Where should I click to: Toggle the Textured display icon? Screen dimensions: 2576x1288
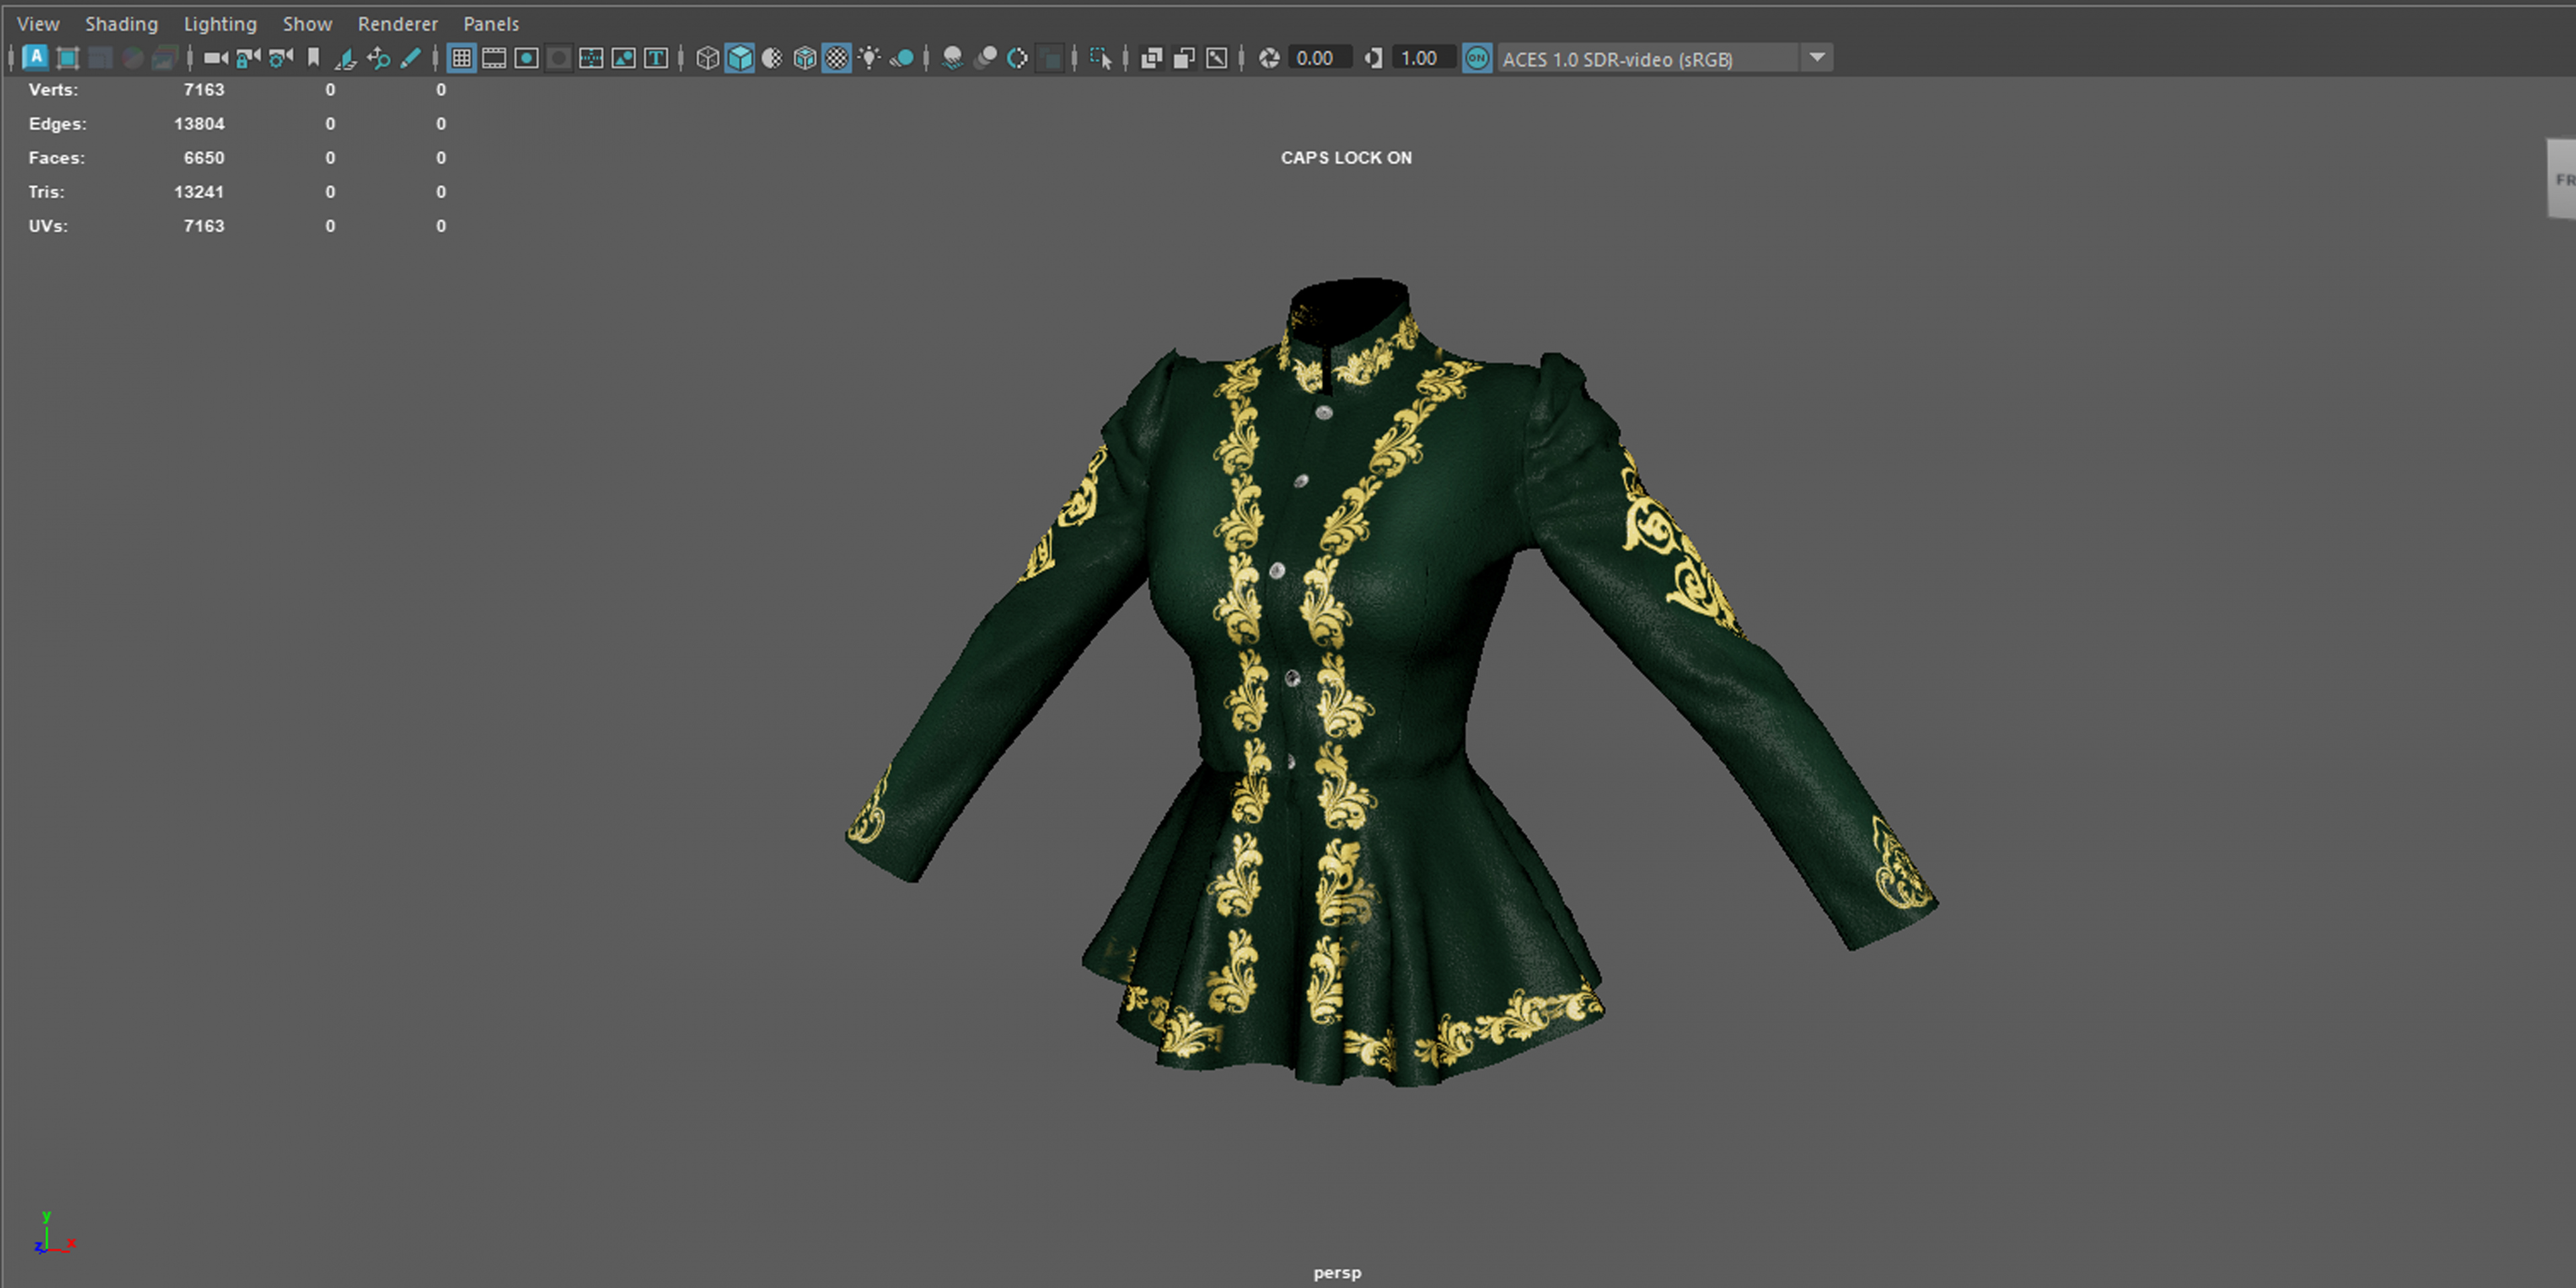[x=837, y=58]
